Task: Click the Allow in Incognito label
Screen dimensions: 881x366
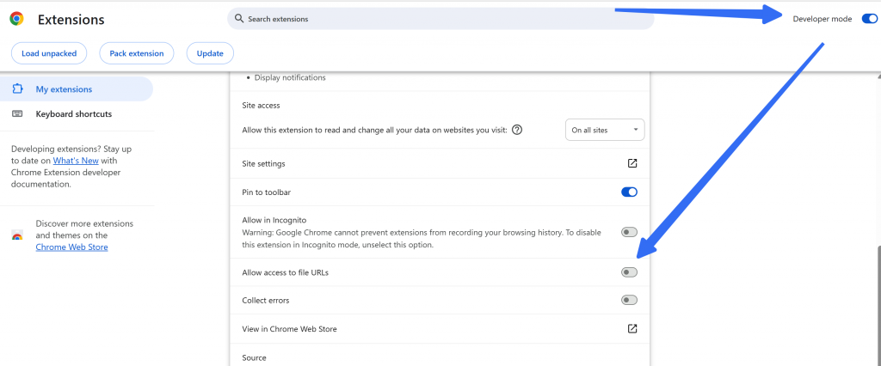Action: pyautogui.click(x=274, y=220)
